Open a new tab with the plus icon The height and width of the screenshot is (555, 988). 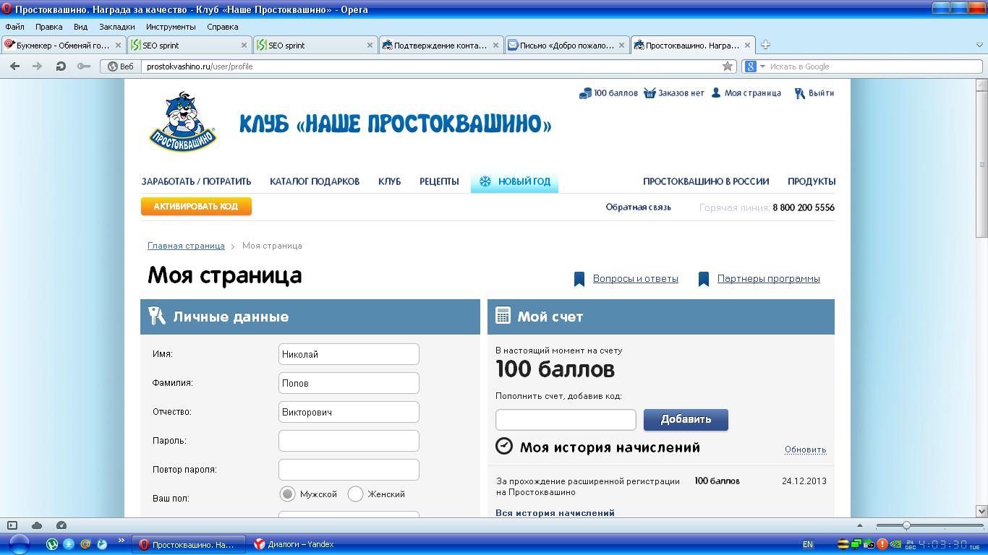[x=765, y=45]
